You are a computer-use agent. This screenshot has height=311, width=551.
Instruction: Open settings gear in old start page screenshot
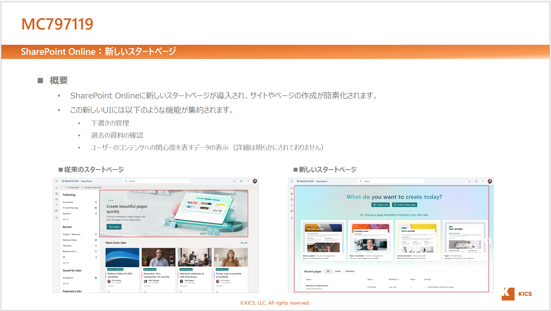point(241,181)
